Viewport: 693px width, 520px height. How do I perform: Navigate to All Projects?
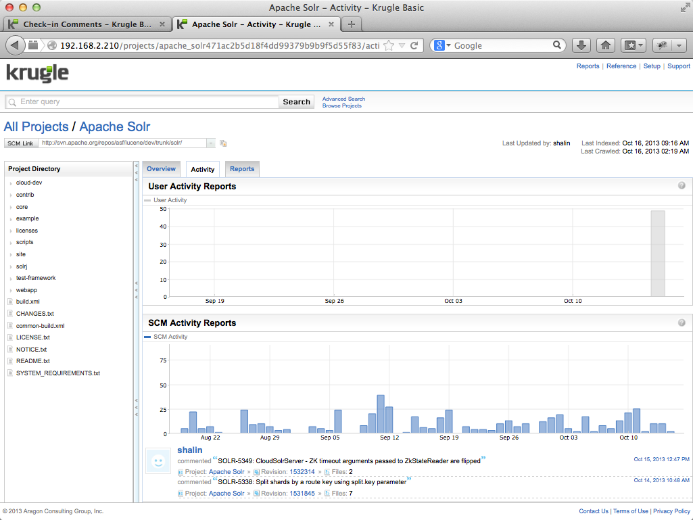click(x=37, y=127)
